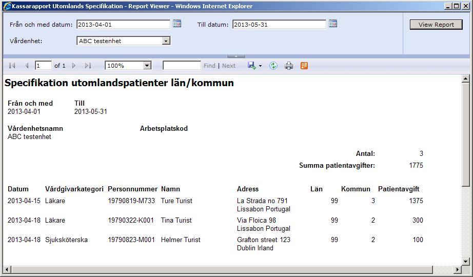Click the horizontal scrollbar thumb
Viewport: 473px width, 277px height.
point(222,269)
